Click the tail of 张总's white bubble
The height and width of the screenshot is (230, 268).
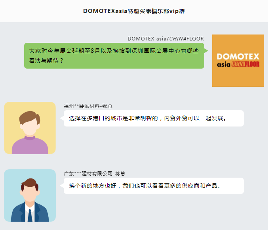(x=62, y=118)
